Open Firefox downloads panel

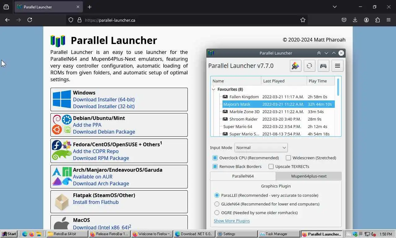355,20
